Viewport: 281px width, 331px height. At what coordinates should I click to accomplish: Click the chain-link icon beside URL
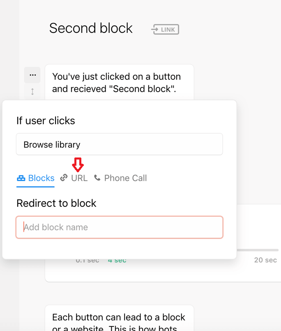64,178
